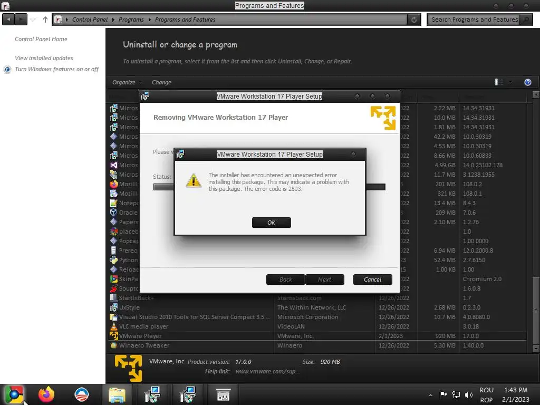
Task: Click the search magnifier icon
Action: point(526,20)
